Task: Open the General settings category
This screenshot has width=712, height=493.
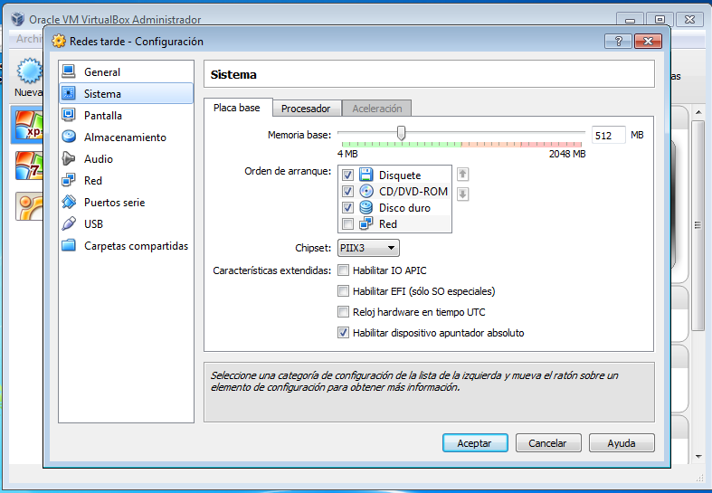Action: (126, 71)
